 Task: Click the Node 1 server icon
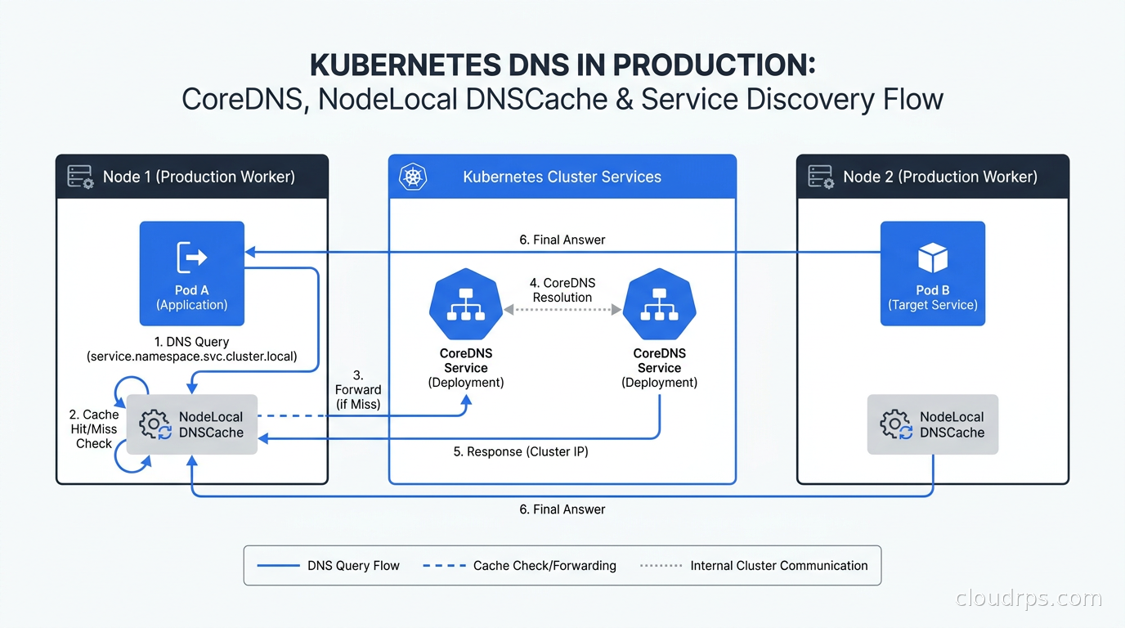point(81,177)
